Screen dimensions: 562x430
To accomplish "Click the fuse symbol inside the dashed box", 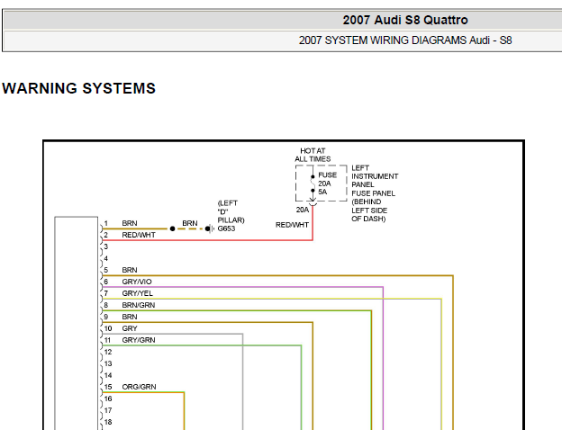I will click(x=313, y=184).
